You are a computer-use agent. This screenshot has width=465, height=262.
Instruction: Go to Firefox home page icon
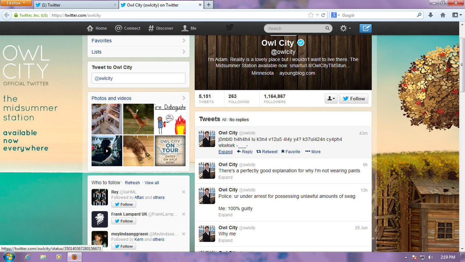442,15
